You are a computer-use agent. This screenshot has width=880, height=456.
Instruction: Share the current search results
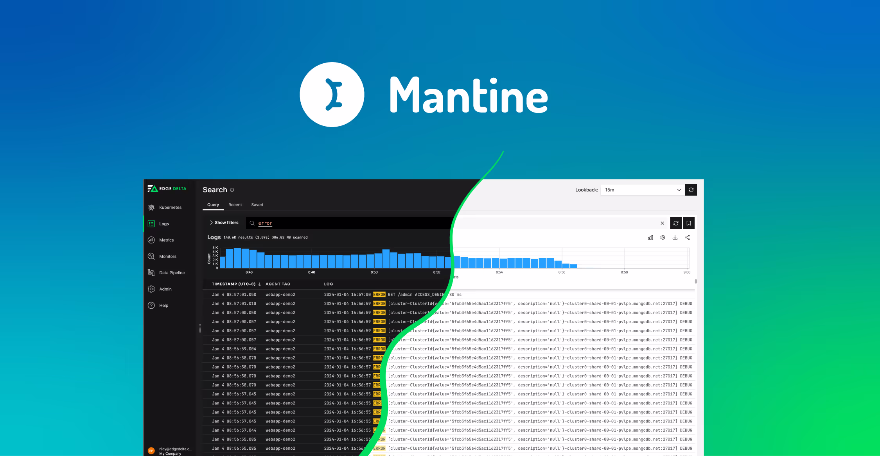688,237
